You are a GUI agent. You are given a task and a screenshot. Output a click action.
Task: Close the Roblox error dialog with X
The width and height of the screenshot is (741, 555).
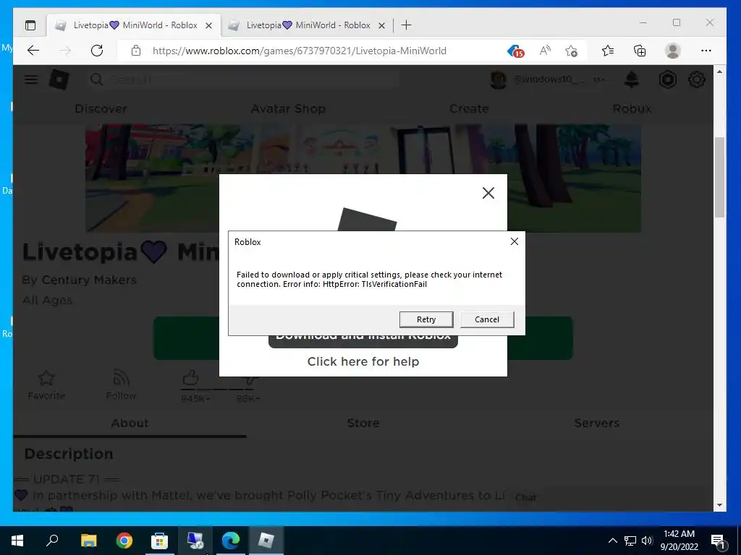tap(515, 241)
